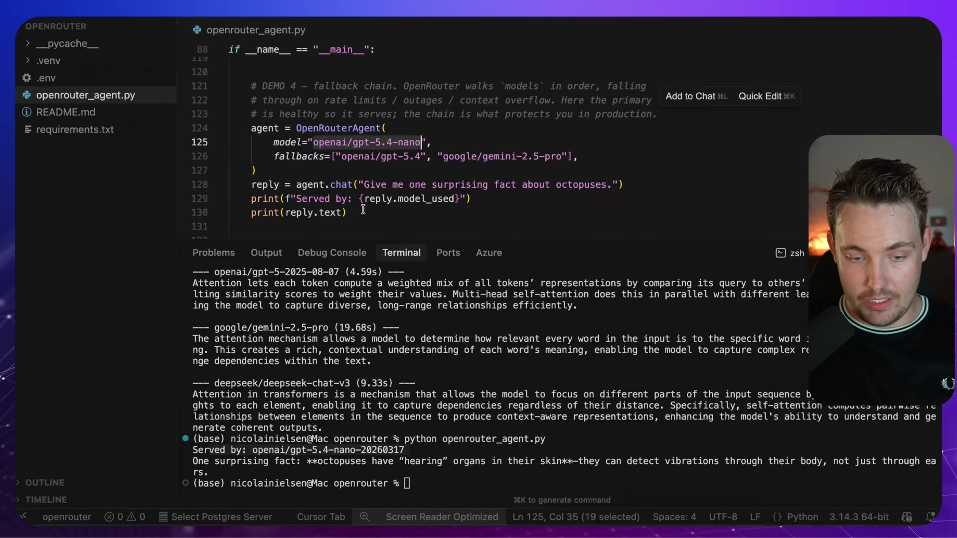Click the remote window icon in status bar
The height and width of the screenshot is (538, 957).
(x=23, y=516)
